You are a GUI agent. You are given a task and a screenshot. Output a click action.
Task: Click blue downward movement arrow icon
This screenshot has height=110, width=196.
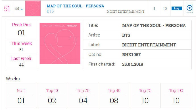(22, 9)
